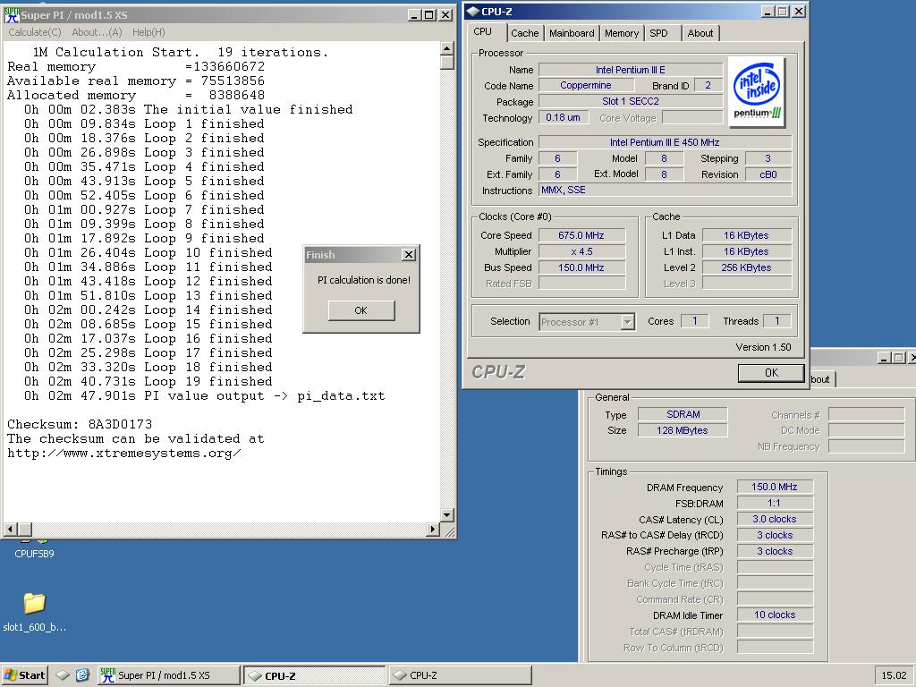Activate the first CPU-Z taskbar button

tap(315, 675)
